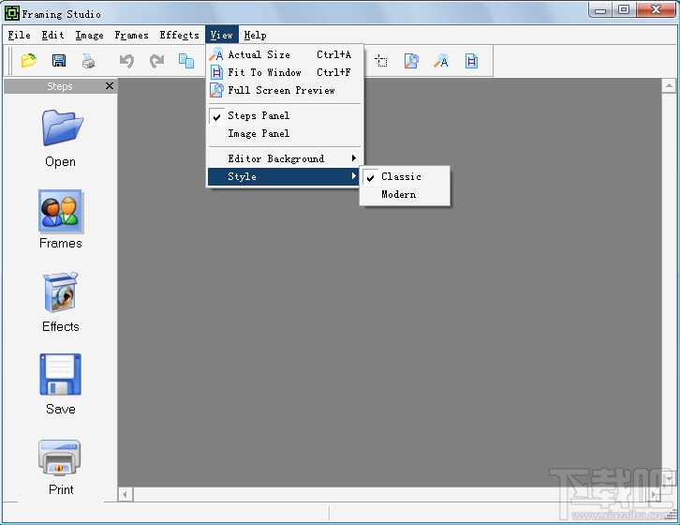Image resolution: width=680 pixels, height=525 pixels.
Task: Choose Full Screen Preview menu entry
Action: click(x=285, y=90)
